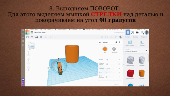Toggle the shape lock icon
170x96 pixels.
(116, 42)
